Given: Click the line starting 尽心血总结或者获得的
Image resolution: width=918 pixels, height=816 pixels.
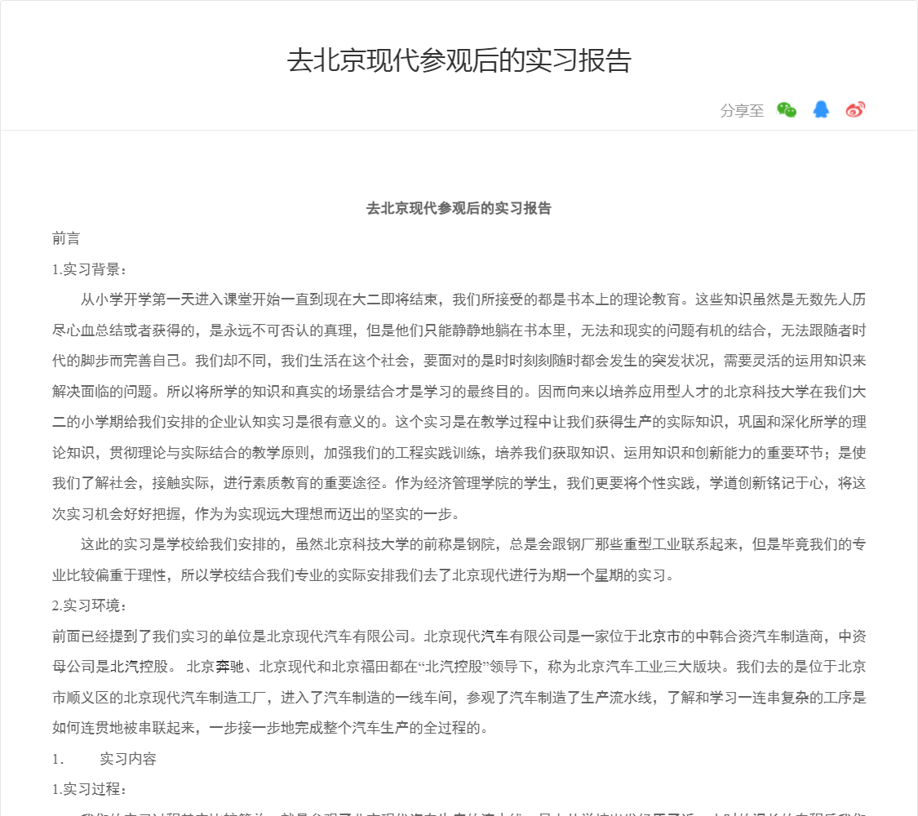Looking at the screenshot, I should (459, 330).
